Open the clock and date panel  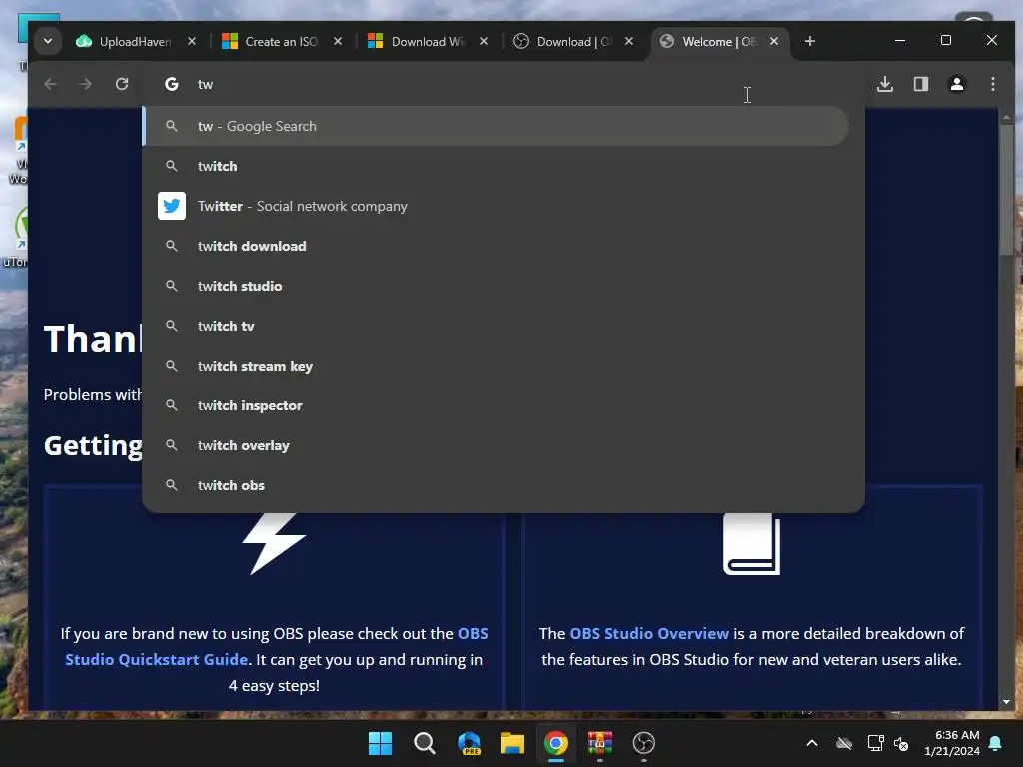pos(952,743)
